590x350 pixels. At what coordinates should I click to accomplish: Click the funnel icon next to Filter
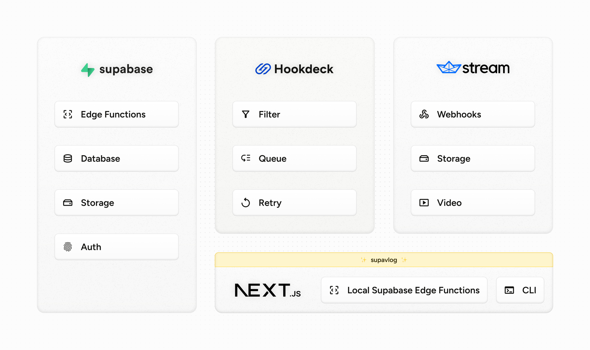click(246, 114)
